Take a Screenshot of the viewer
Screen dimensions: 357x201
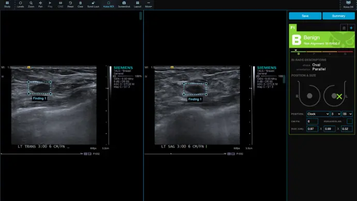click(124, 4)
